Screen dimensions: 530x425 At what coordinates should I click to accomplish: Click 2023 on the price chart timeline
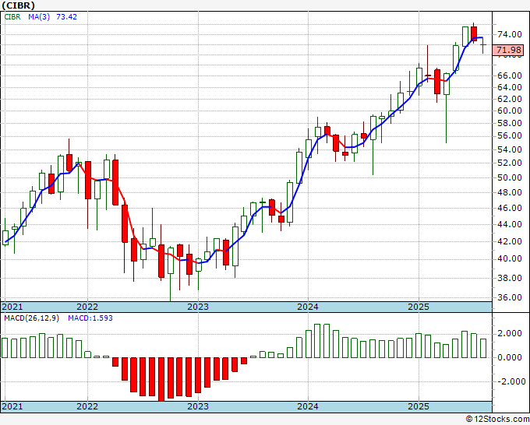click(x=198, y=307)
